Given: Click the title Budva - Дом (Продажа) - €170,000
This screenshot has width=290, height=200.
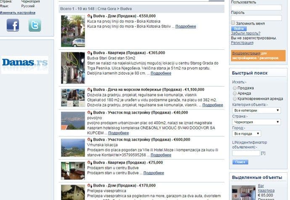Looking at the screenshot, I should (x=124, y=186).
